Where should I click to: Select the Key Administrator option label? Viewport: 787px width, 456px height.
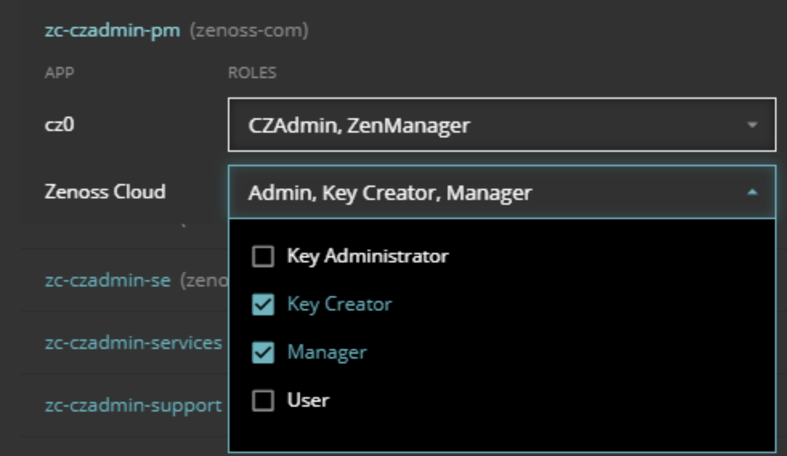coord(367,256)
